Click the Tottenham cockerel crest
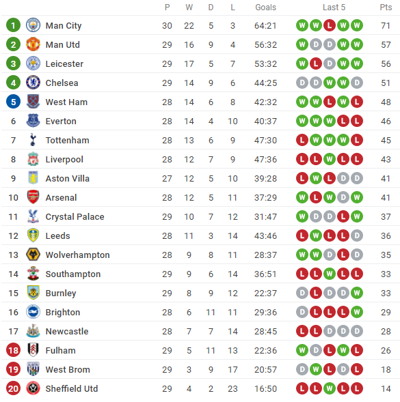 click(x=33, y=140)
